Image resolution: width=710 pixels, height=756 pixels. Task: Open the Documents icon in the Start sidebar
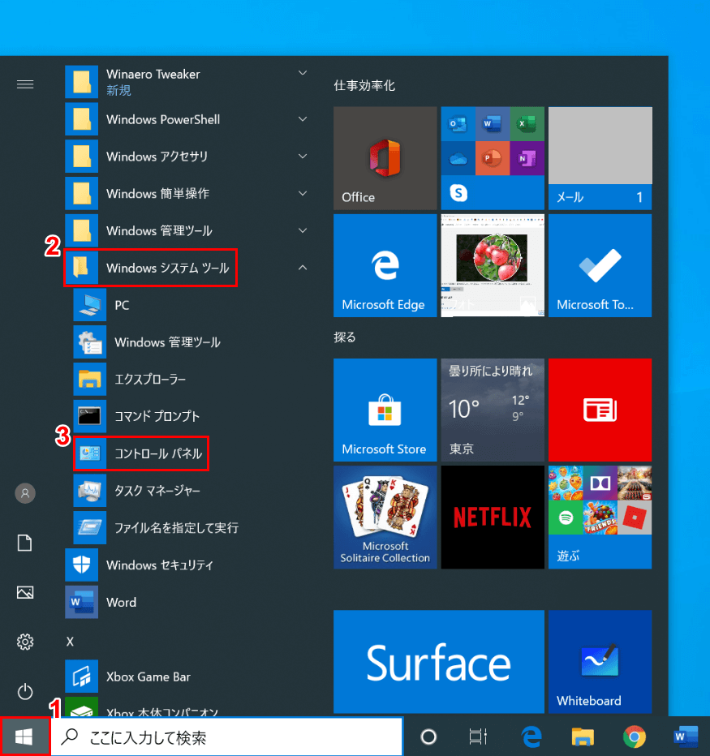pyautogui.click(x=25, y=543)
